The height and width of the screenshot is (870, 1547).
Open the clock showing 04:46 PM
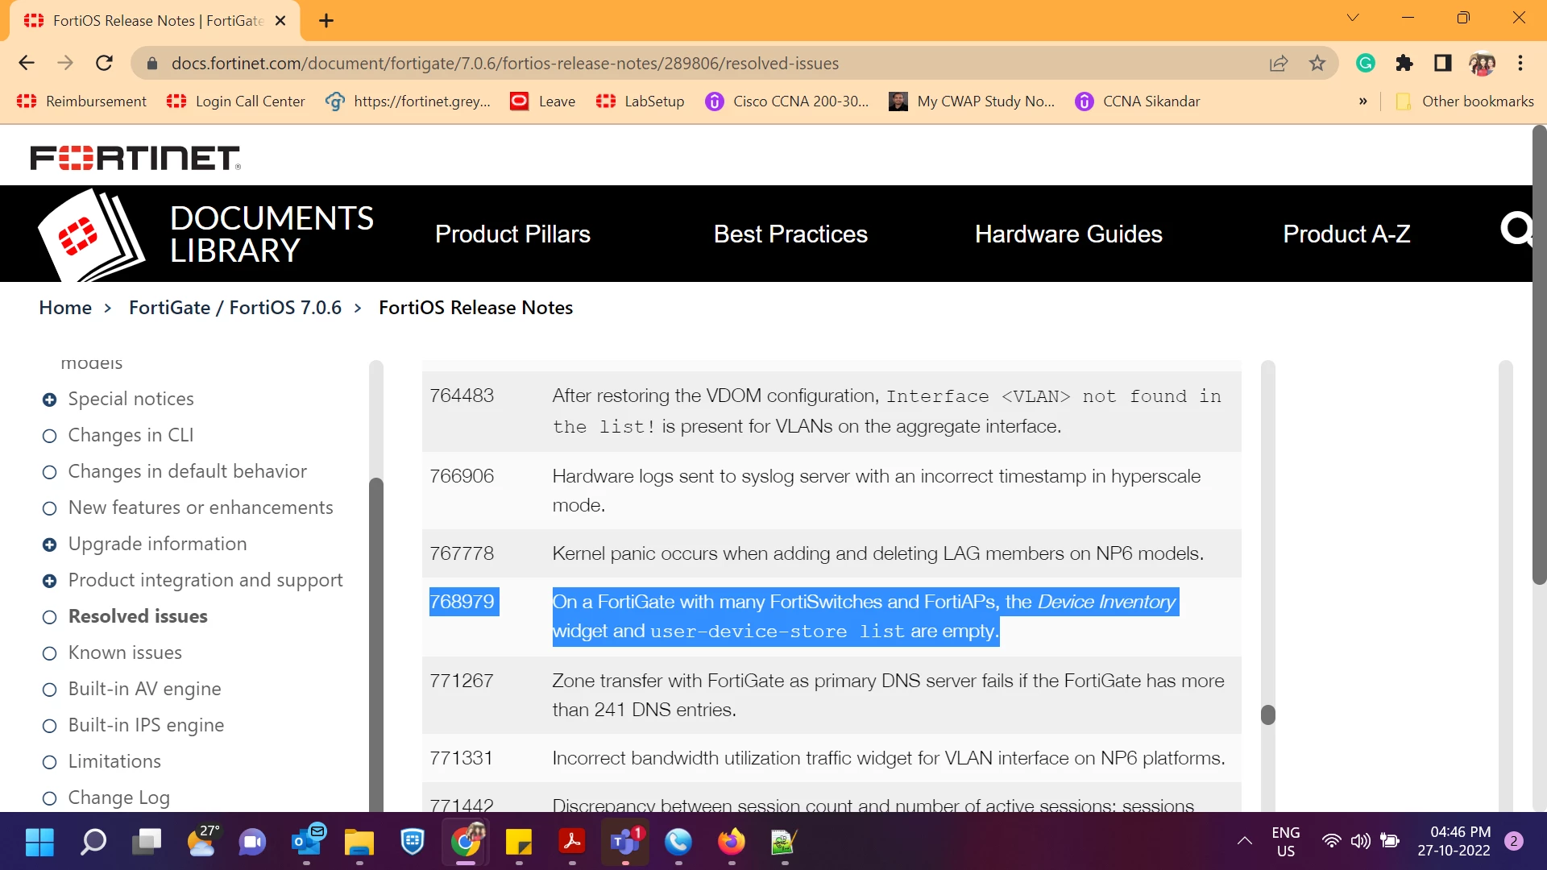click(1454, 841)
